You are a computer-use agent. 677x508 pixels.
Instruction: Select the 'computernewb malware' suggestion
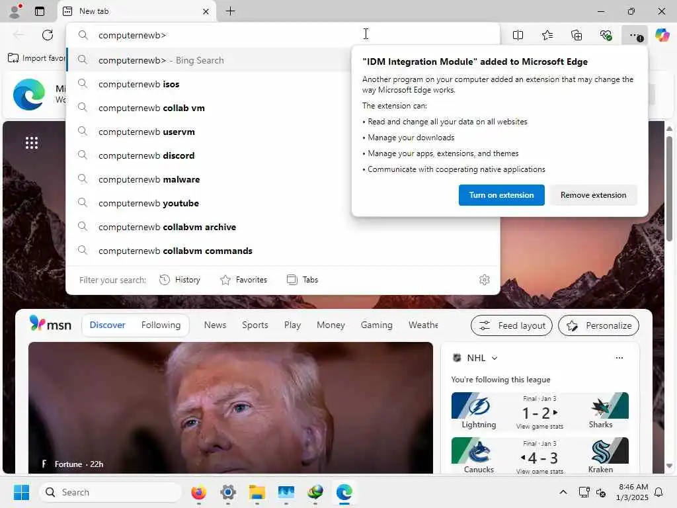pos(209,179)
